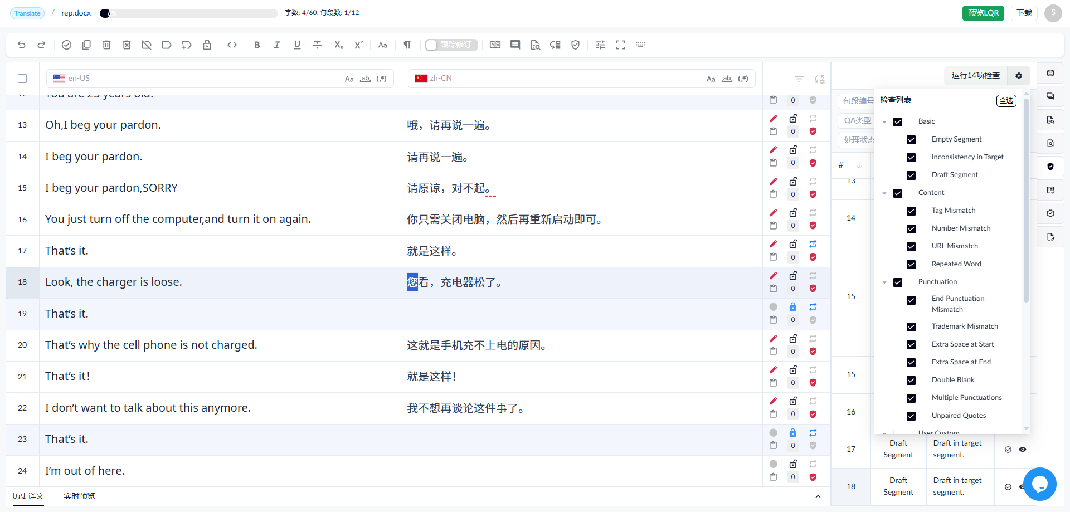1070x512 pixels.
Task: Click the undo arrow in toolbar
Action: pyautogui.click(x=22, y=45)
